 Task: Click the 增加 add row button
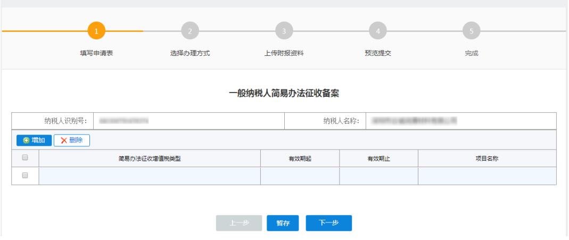pos(34,140)
